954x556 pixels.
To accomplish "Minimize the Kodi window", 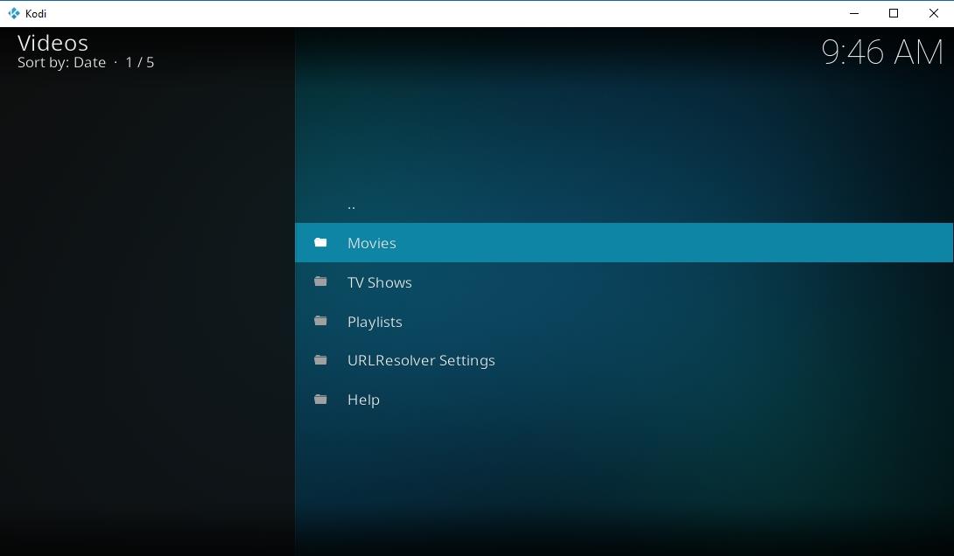I will (853, 13).
